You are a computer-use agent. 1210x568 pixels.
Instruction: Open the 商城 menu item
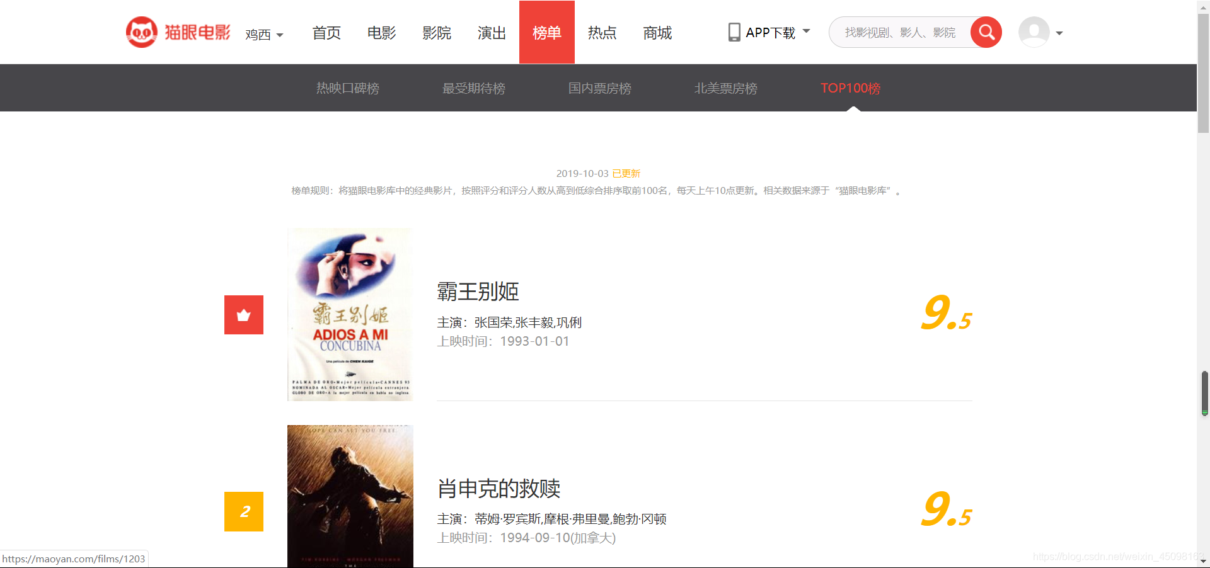(x=657, y=33)
